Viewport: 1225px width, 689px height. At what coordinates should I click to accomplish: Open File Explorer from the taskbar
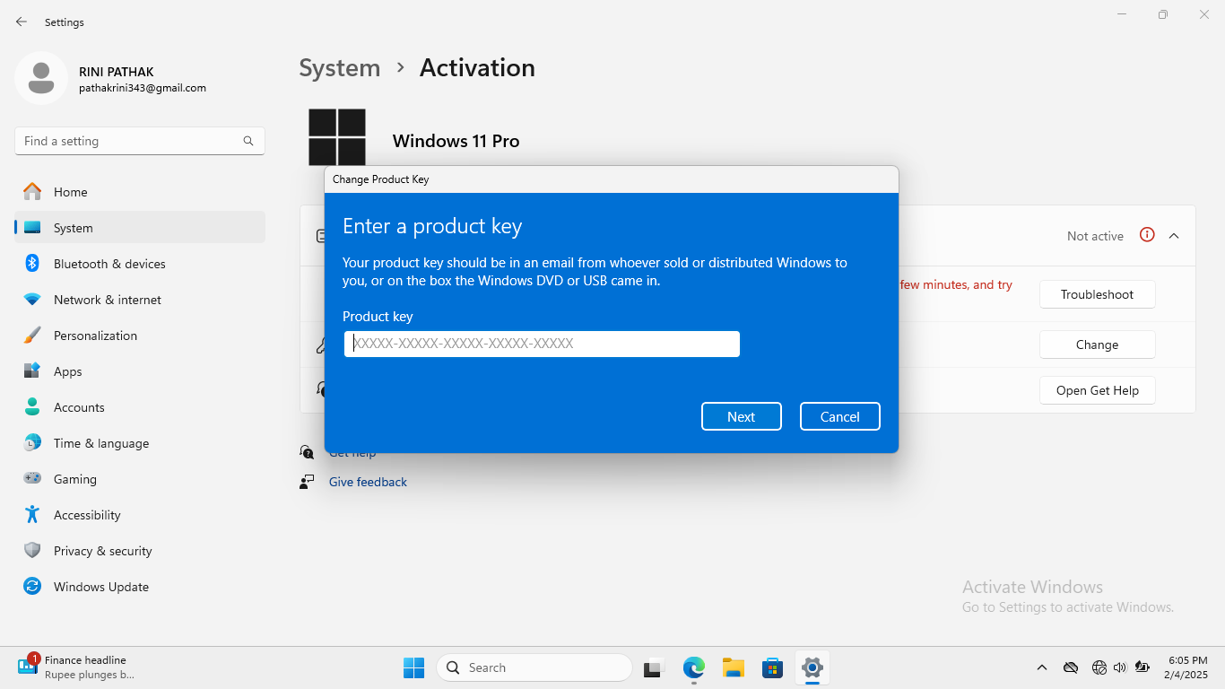tap(734, 667)
